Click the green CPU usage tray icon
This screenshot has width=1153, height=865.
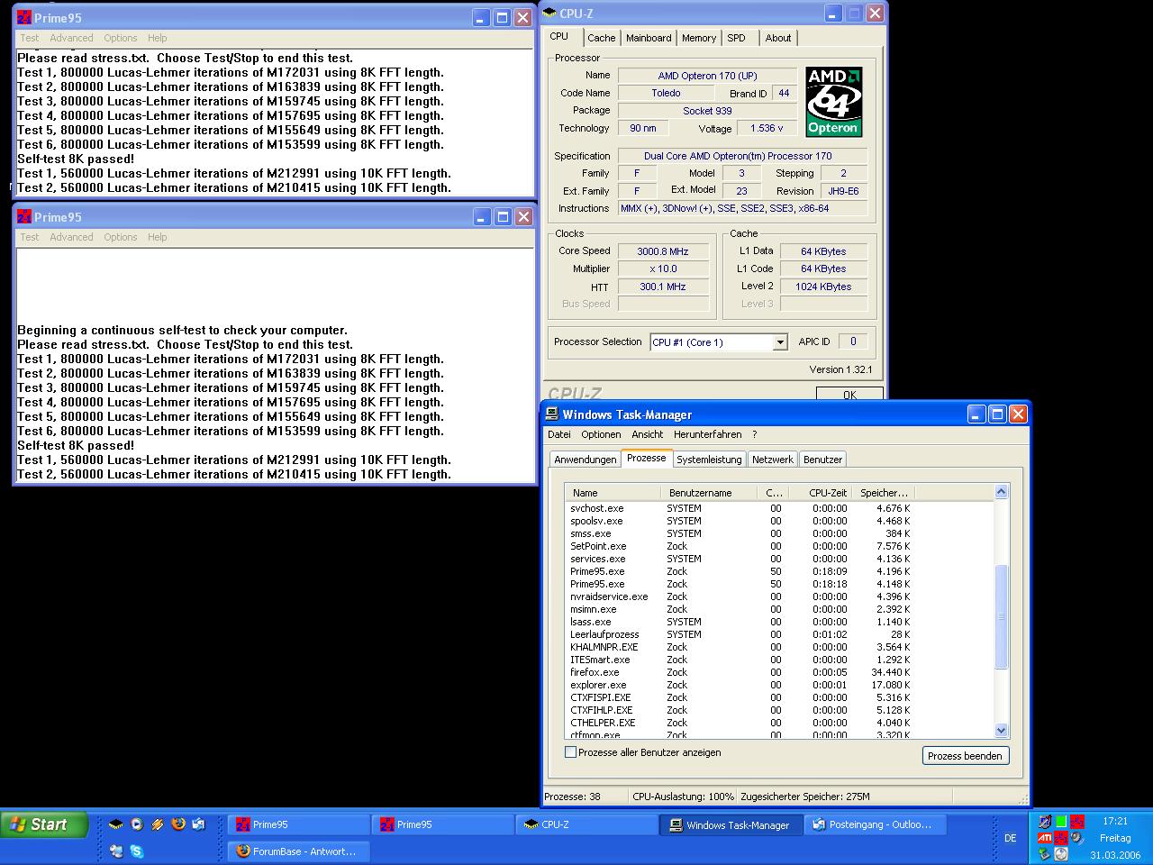[x=1061, y=821]
